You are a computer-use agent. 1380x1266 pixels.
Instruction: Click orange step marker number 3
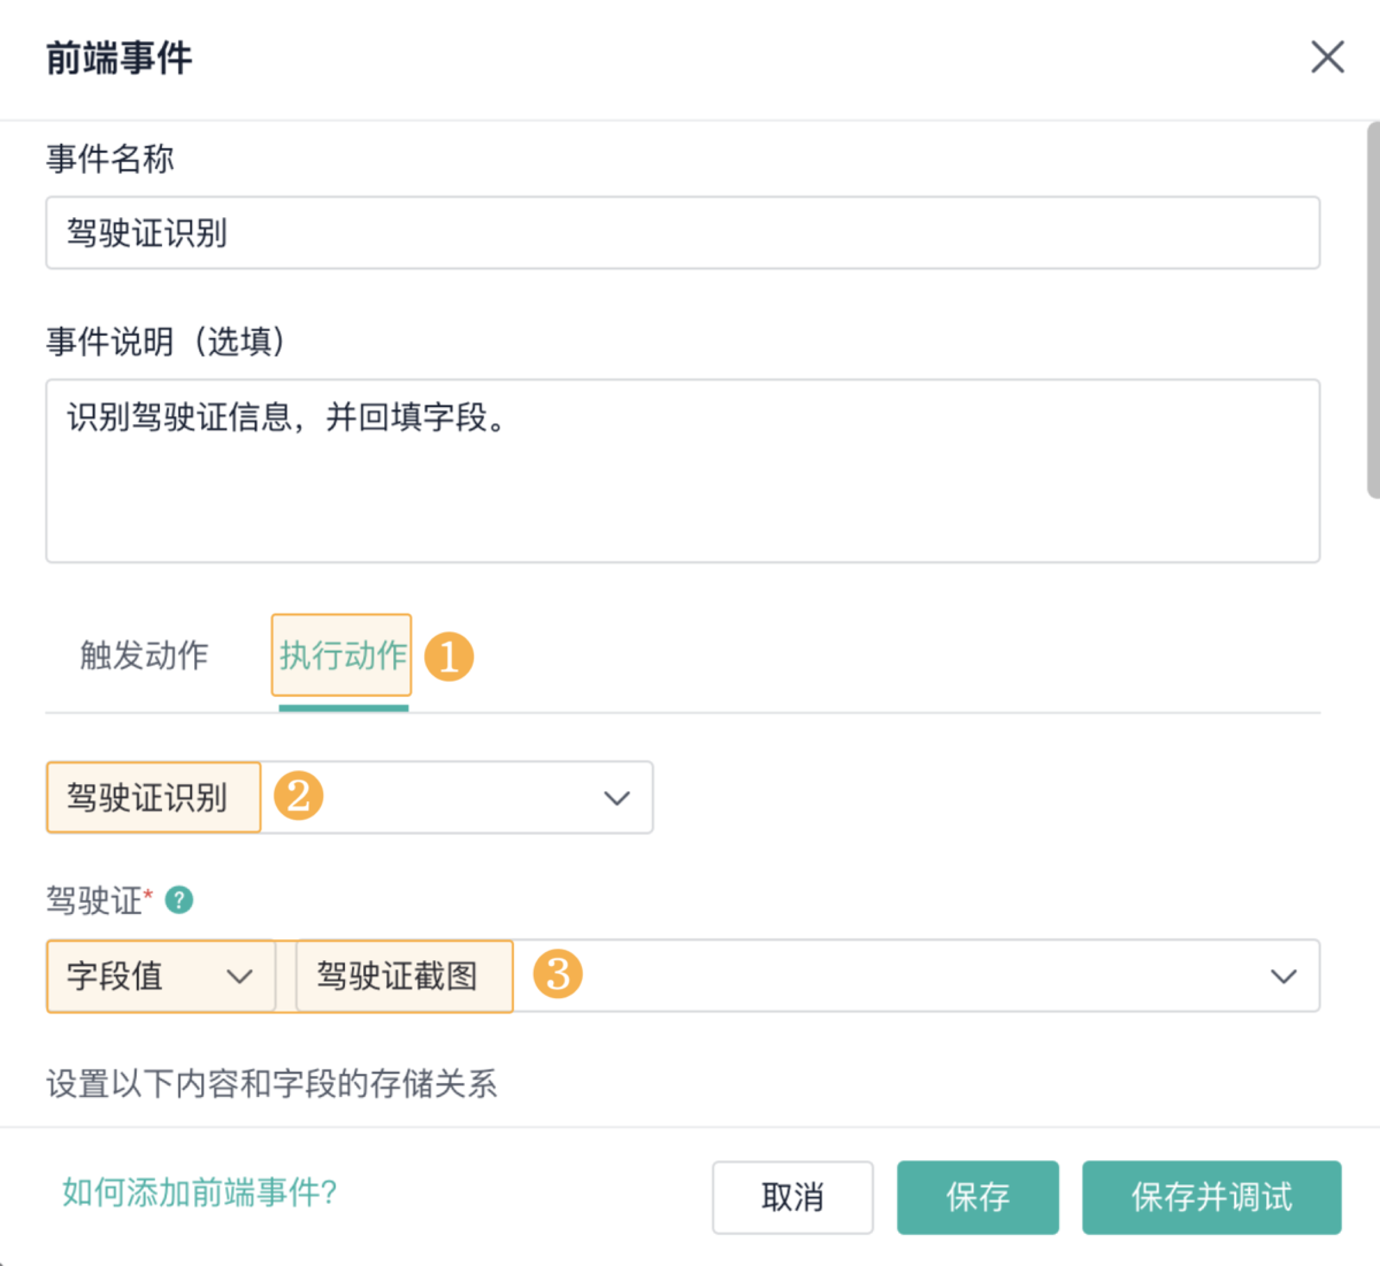(557, 973)
